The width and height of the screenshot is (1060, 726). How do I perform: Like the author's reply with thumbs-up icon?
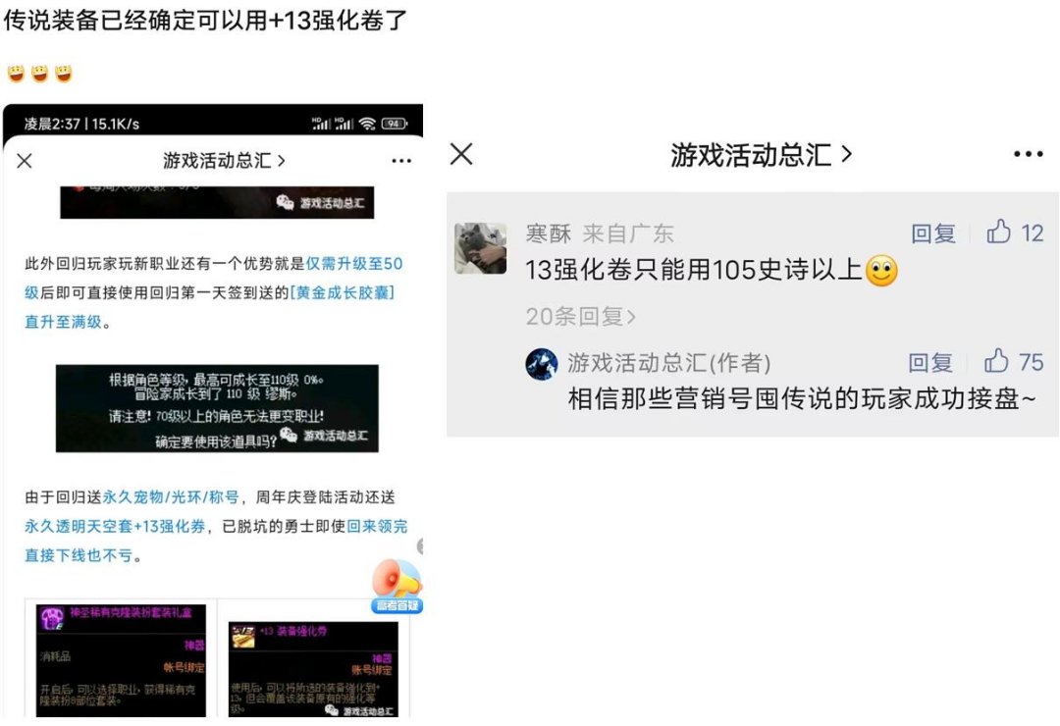coord(996,361)
